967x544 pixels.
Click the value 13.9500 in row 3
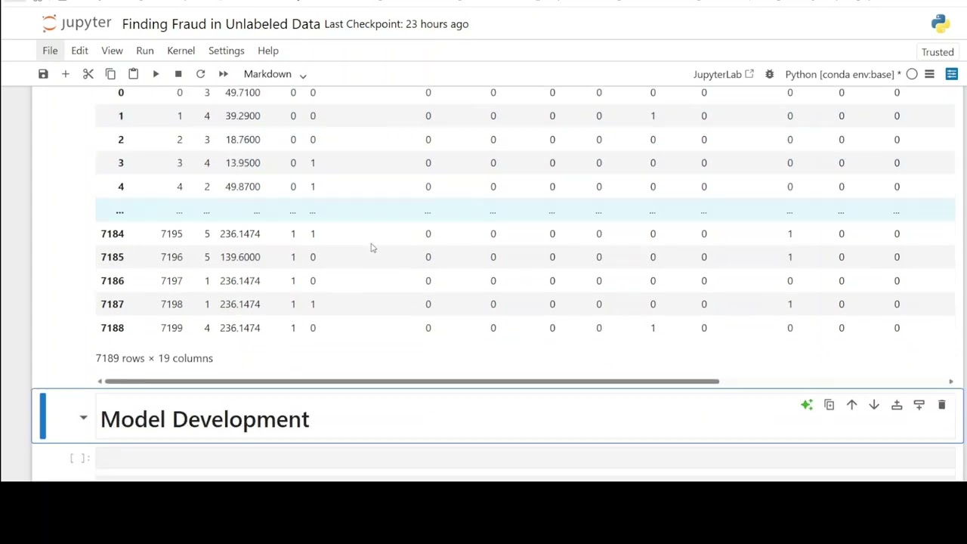click(x=243, y=162)
